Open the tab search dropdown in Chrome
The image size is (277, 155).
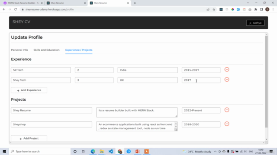pyautogui.click(x=248, y=3)
